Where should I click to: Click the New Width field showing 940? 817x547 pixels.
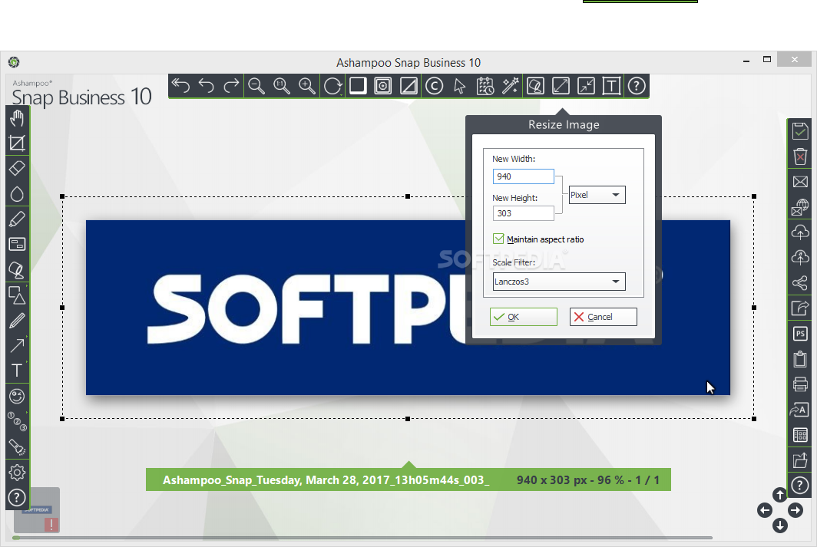(523, 176)
